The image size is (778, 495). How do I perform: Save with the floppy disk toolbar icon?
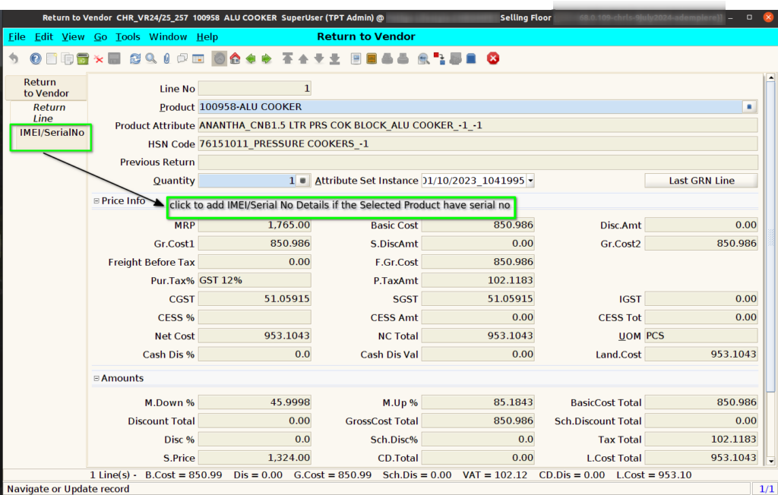coord(114,58)
